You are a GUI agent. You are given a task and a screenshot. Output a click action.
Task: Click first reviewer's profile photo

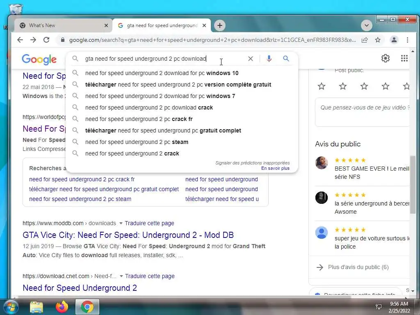tap(322, 163)
